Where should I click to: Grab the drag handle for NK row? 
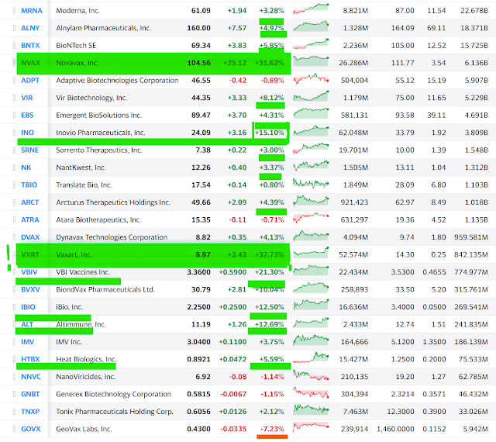[14, 167]
